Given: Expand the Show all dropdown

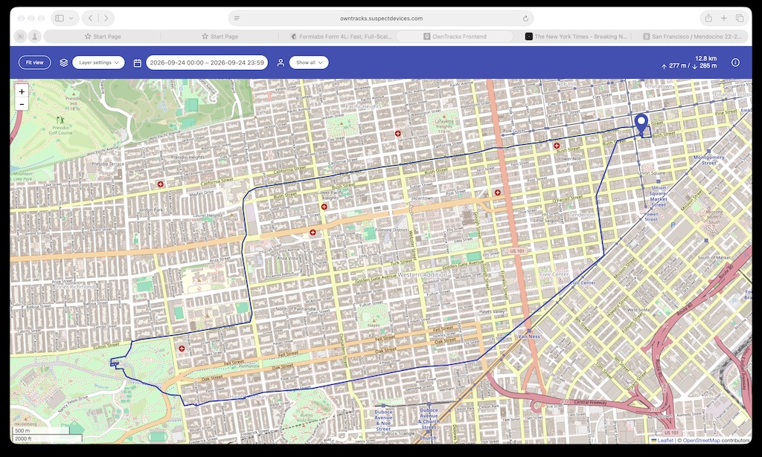Looking at the screenshot, I should [309, 62].
